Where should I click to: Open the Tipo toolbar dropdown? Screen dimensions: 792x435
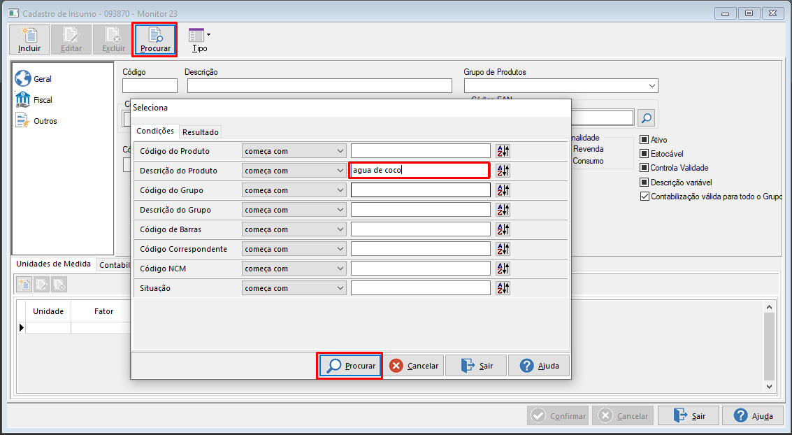tap(199, 40)
